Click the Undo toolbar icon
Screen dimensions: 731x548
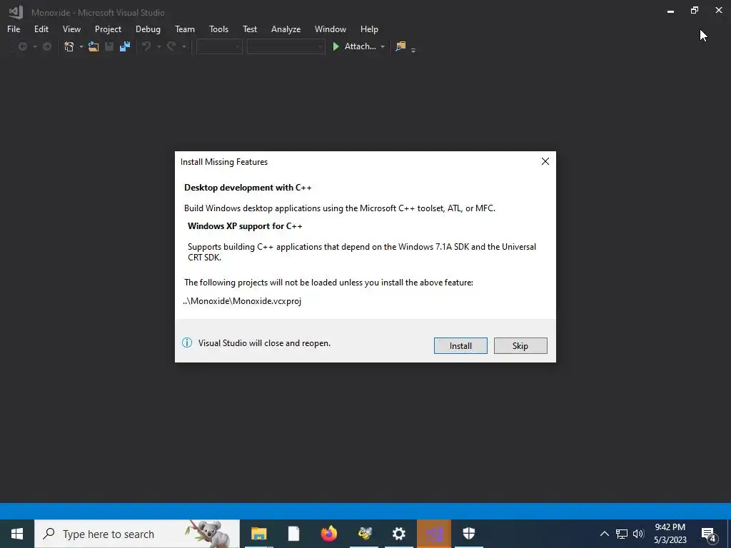click(146, 46)
